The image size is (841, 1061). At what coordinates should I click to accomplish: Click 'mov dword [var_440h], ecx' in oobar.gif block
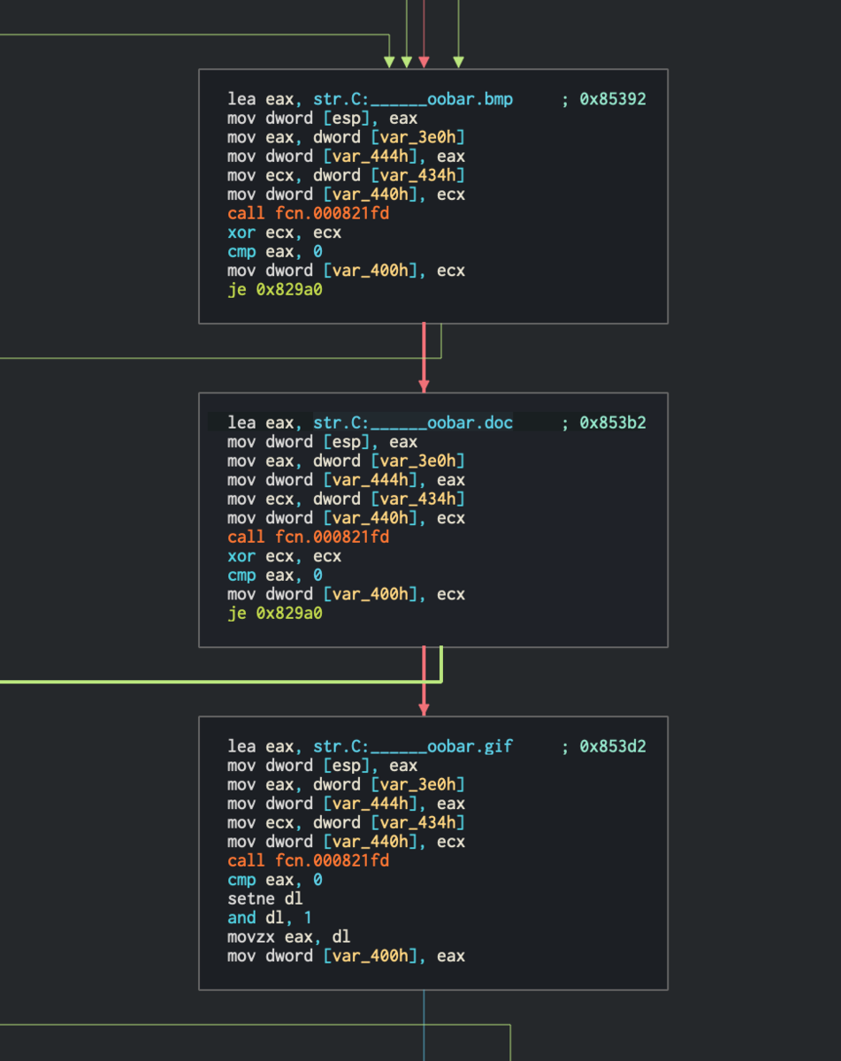click(x=346, y=842)
